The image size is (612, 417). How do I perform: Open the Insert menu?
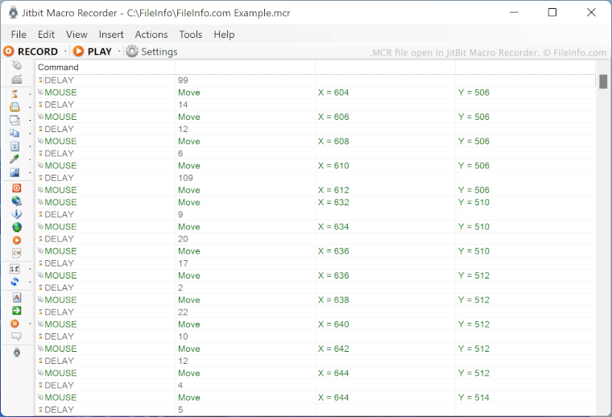[x=111, y=35]
